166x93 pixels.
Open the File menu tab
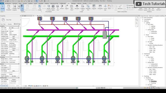tap(2, 3)
